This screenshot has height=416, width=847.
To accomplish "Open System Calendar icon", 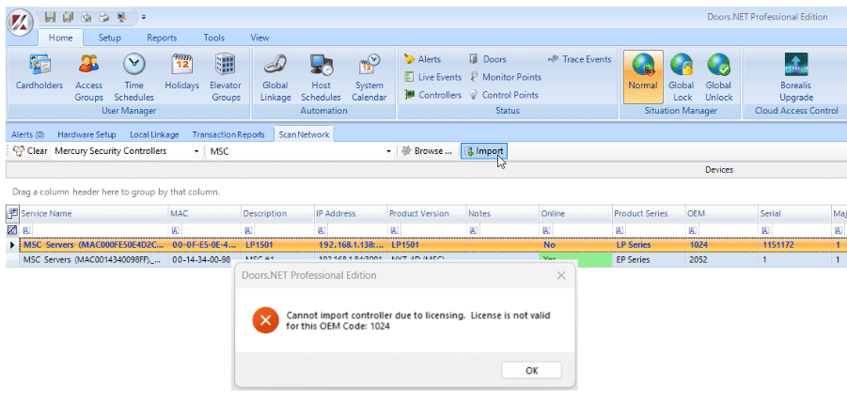I will [369, 73].
